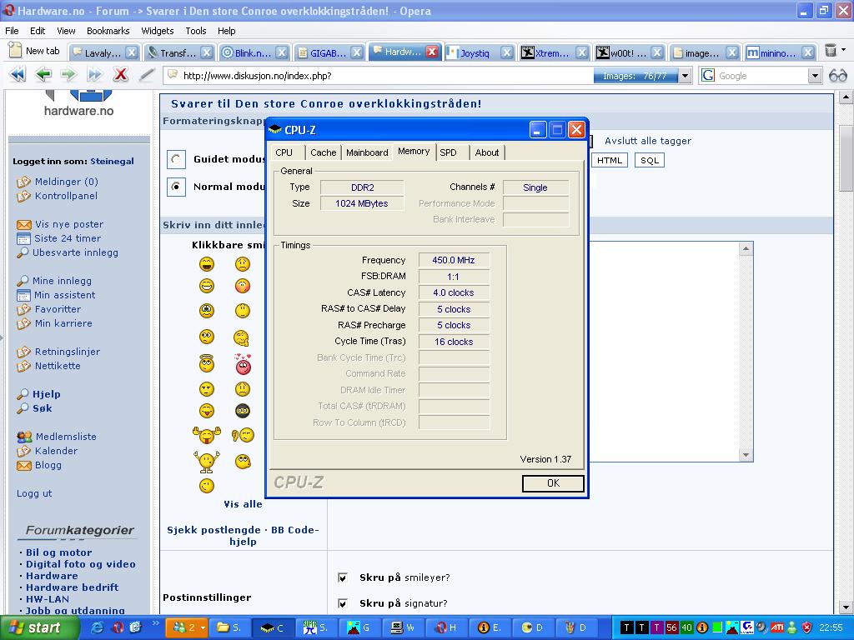
Task: Click Avslutt alle tagger link
Action: [x=647, y=141]
